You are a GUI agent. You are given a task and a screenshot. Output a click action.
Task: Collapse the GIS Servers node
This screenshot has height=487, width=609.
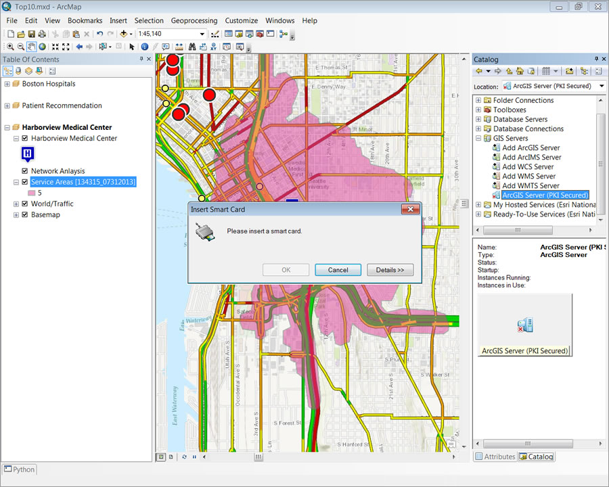[x=478, y=138]
